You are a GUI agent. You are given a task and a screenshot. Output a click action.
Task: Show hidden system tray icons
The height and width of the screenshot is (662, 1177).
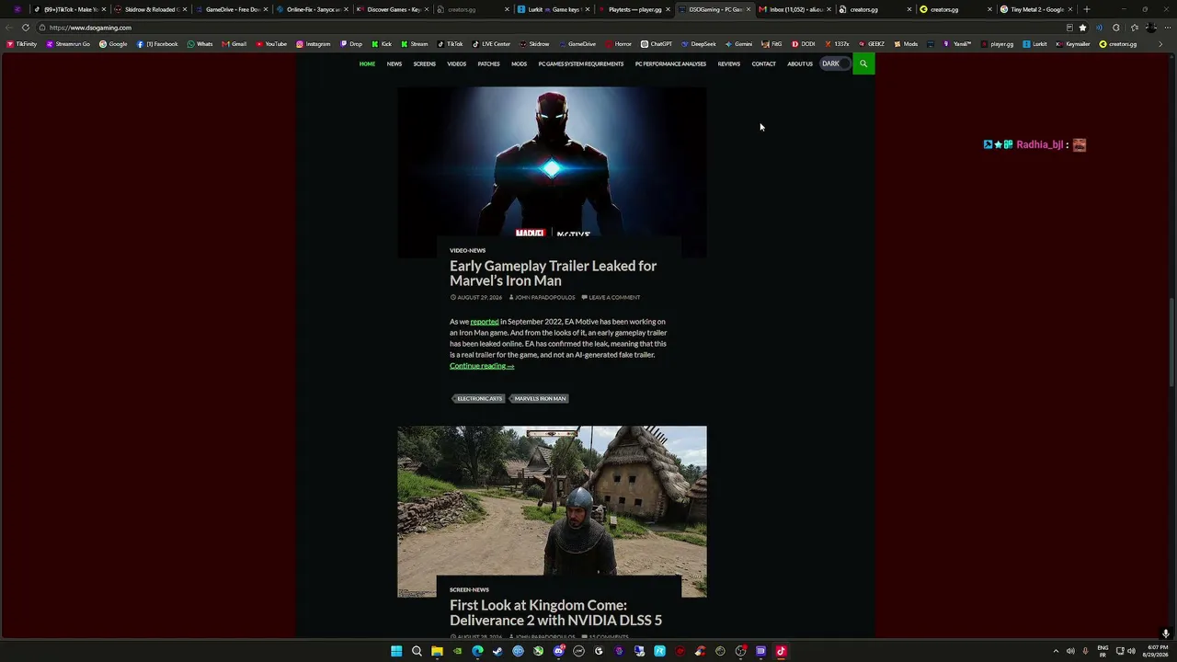pos(1055,651)
